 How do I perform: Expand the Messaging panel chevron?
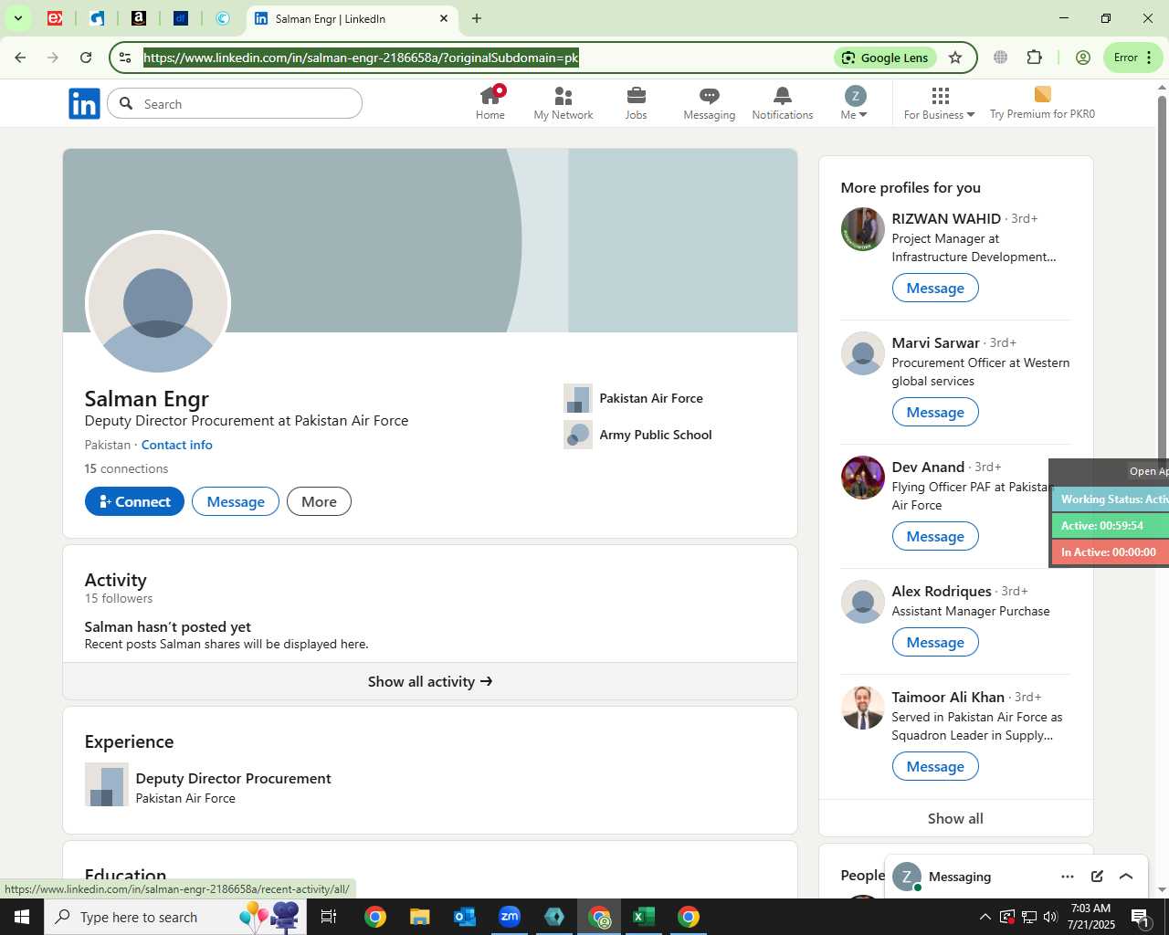1126,877
